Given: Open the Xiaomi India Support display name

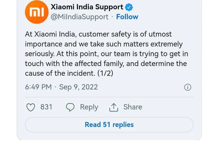Looking at the screenshot, I should 87,7.
